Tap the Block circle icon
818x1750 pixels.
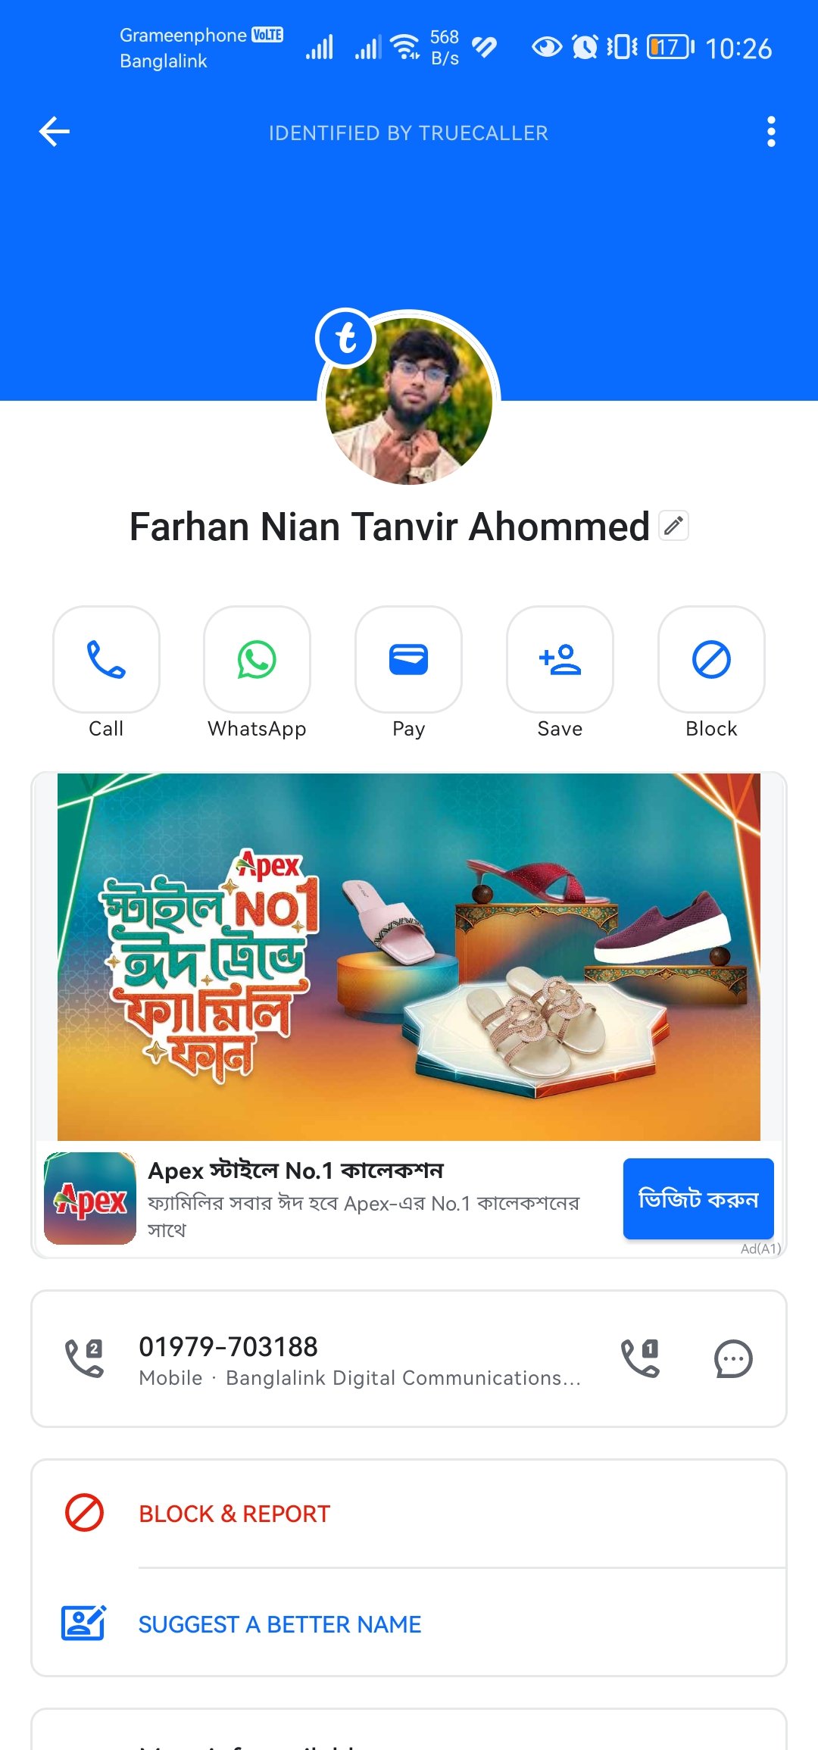(x=711, y=659)
